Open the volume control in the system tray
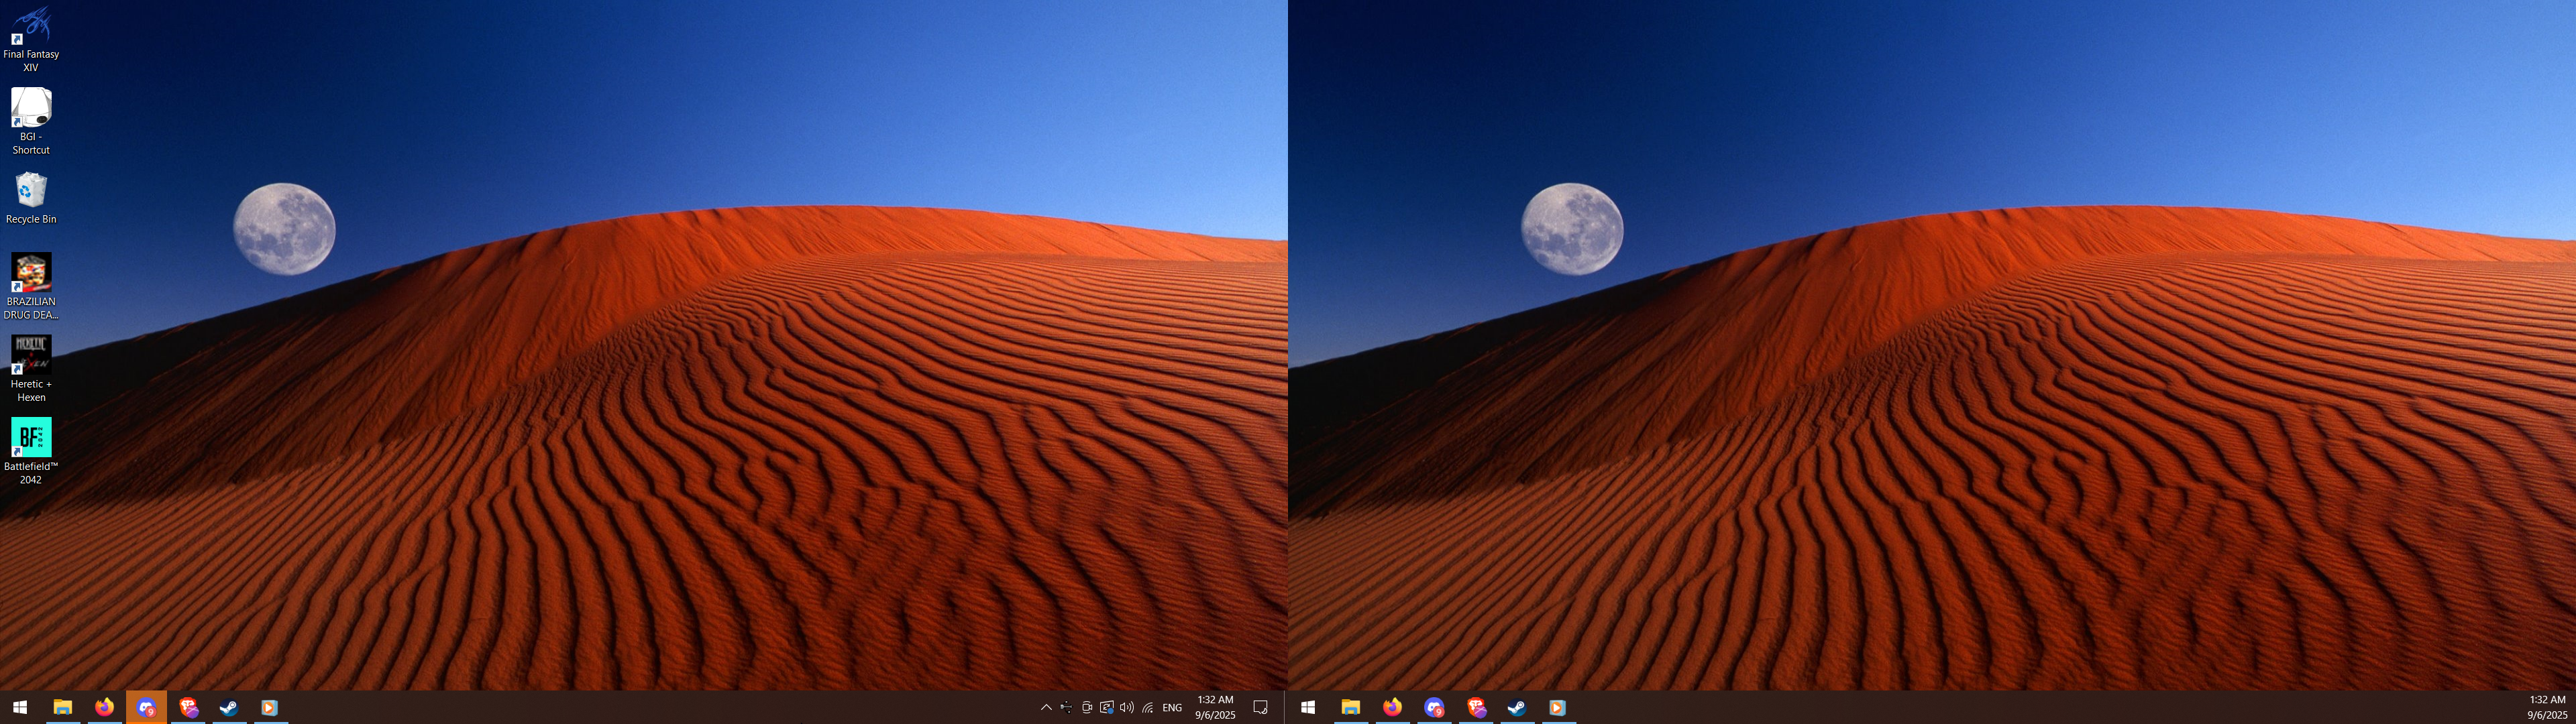Screen dimensions: 2576x724 [x=1127, y=707]
